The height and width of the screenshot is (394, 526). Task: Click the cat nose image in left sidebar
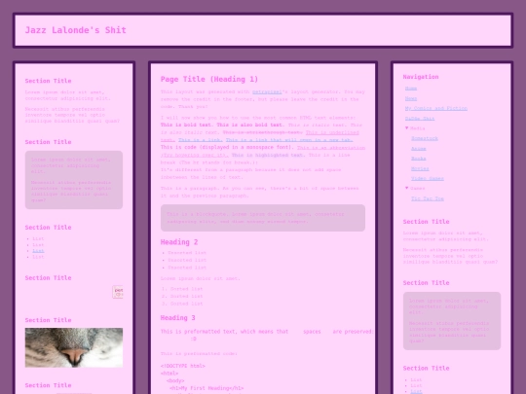tap(74, 347)
